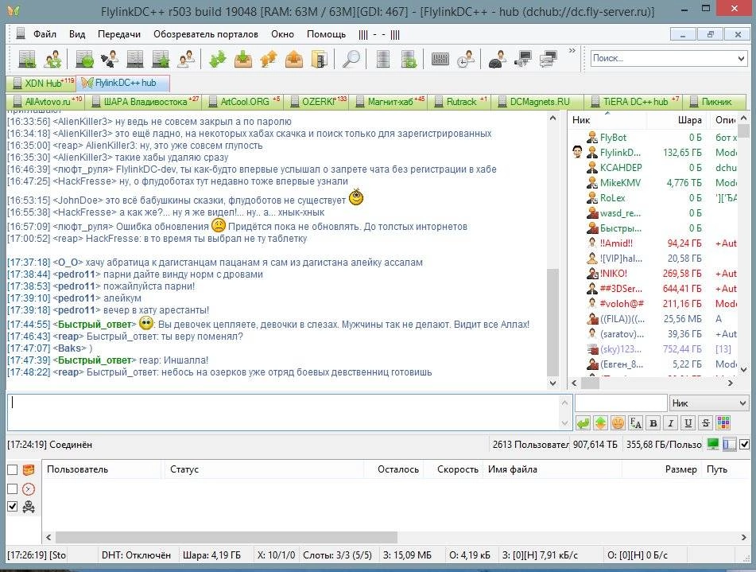756x572 pixels.
Task: Open the Обозреватель порталов menu
Action: click(206, 34)
